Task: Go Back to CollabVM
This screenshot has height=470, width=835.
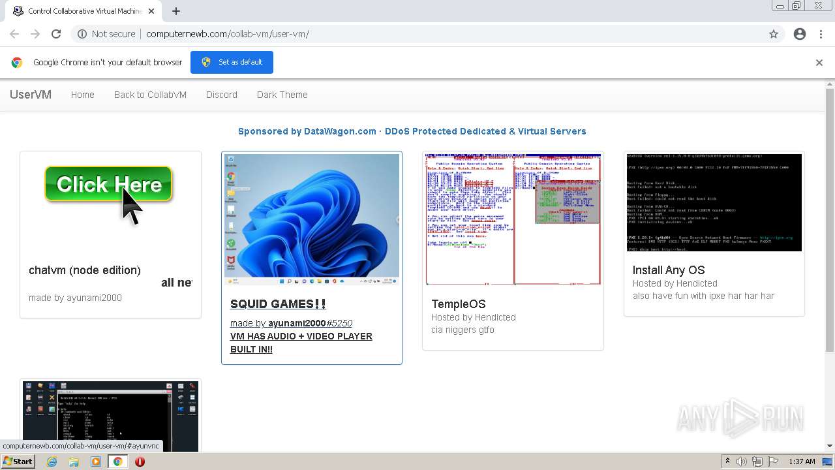Action: [x=150, y=95]
